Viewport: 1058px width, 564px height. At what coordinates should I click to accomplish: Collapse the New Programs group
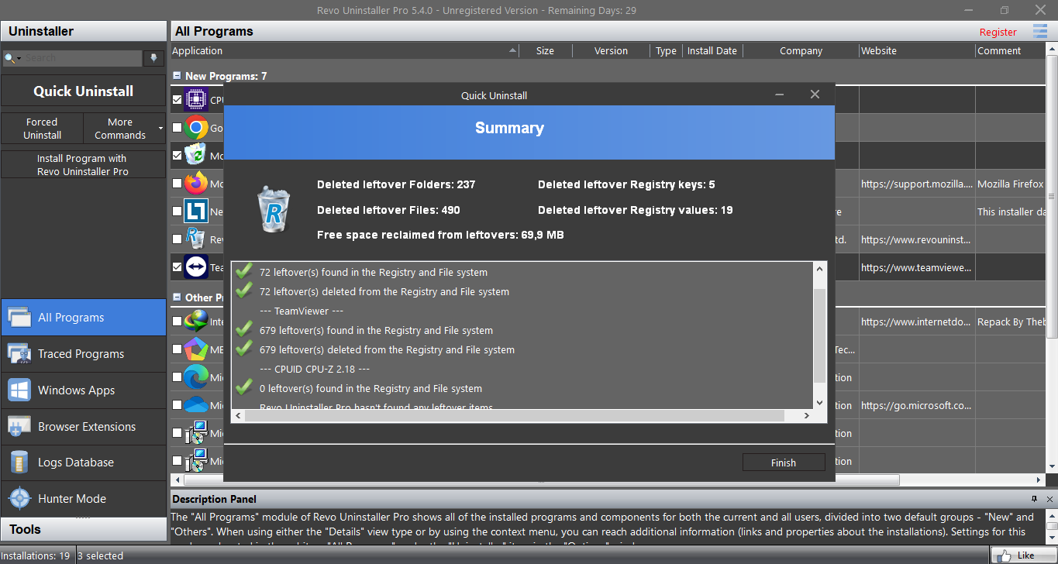[x=177, y=76]
